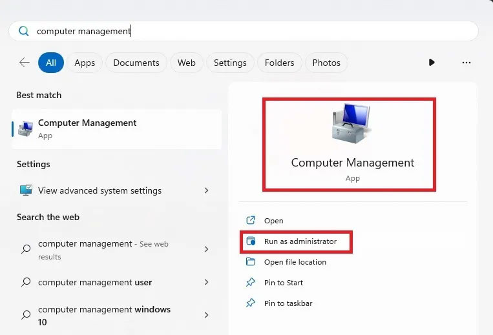Open the three-dot more options menu
This screenshot has width=493, height=335.
point(467,63)
